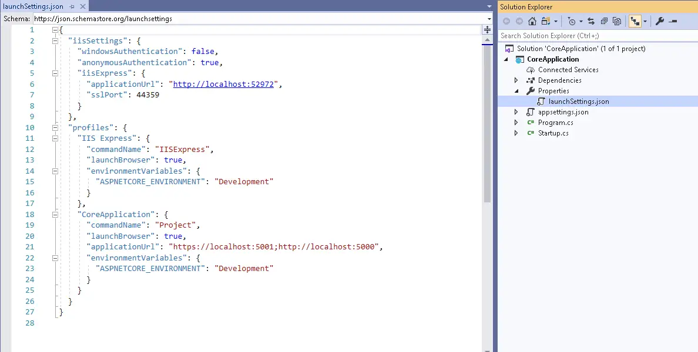Click the Search Solution Explorer field
The width and height of the screenshot is (698, 352).
click(x=596, y=36)
